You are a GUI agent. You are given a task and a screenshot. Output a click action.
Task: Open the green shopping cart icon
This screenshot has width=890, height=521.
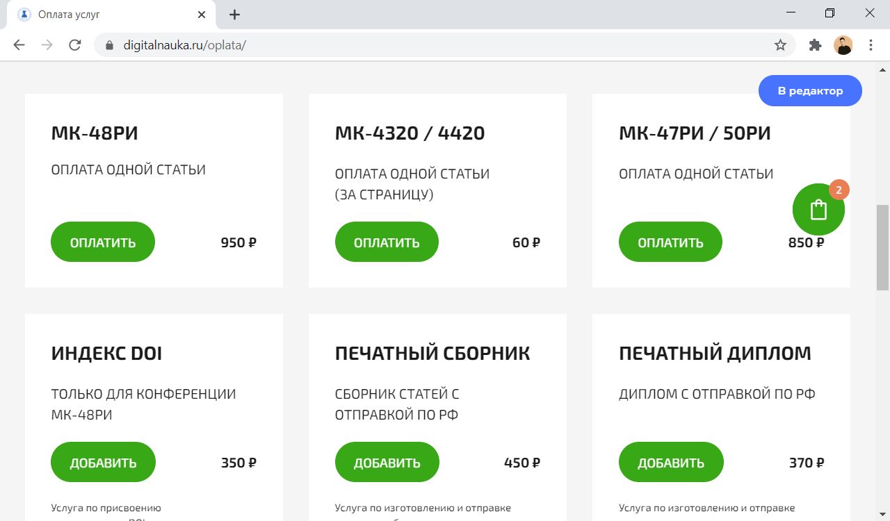tap(818, 210)
